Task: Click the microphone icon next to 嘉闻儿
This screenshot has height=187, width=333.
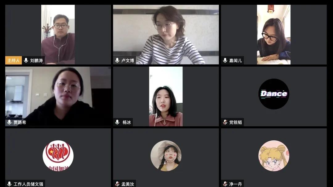Action: (x=225, y=60)
